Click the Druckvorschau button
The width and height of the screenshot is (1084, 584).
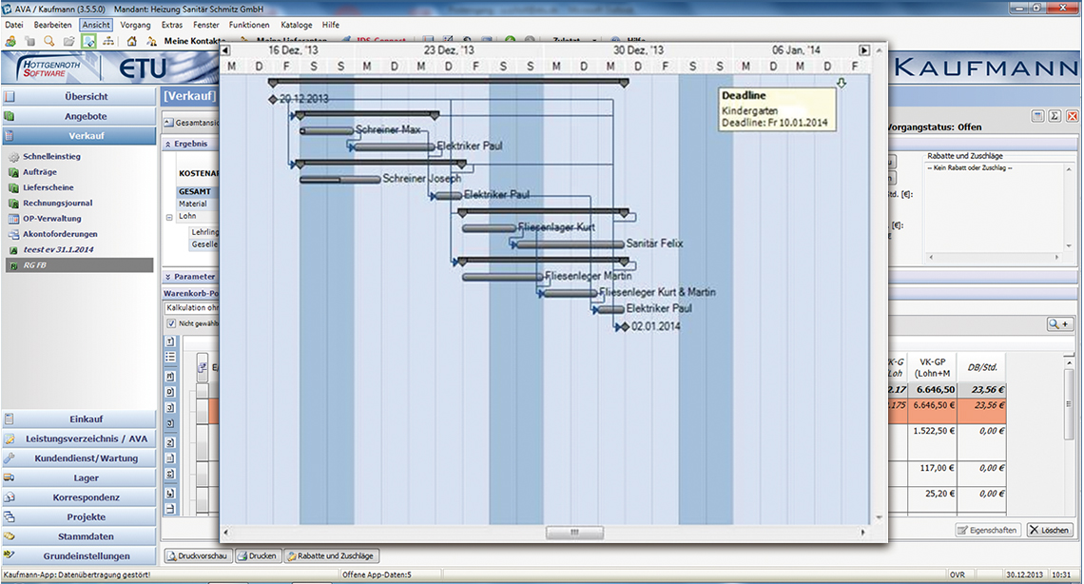tap(199, 555)
